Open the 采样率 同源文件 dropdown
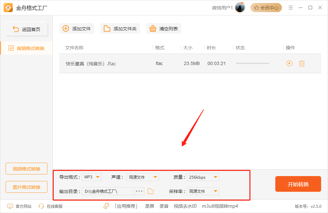328x213 pixels. pyautogui.click(x=203, y=191)
